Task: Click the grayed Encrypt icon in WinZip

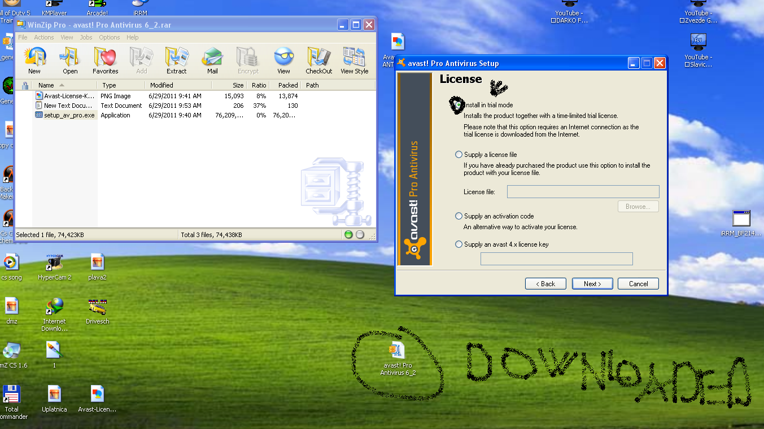Action: coord(248,60)
